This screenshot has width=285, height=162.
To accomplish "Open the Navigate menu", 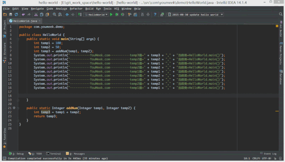I will 37,9.
